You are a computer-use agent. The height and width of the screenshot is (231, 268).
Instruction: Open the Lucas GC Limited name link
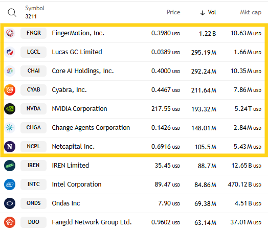[x=77, y=52]
